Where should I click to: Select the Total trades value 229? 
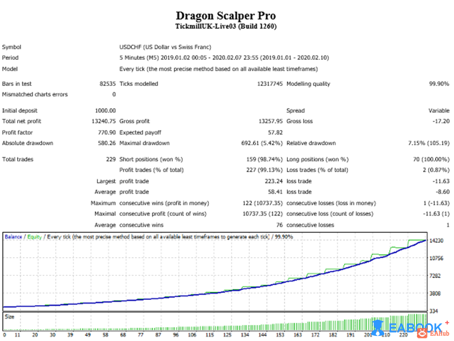[110, 159]
